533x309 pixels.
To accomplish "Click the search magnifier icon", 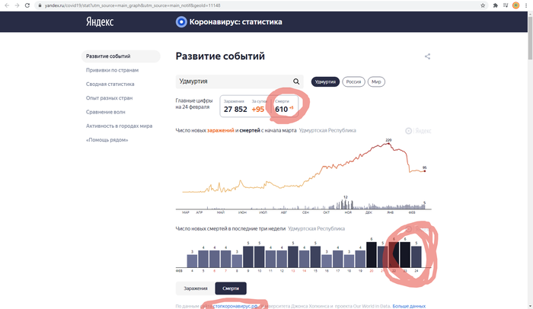I will coord(297,81).
